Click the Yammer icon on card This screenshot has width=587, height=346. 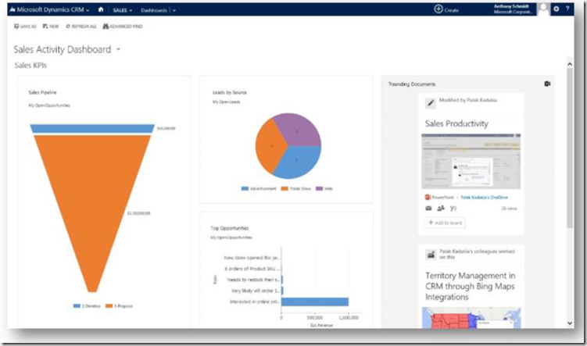click(x=453, y=209)
